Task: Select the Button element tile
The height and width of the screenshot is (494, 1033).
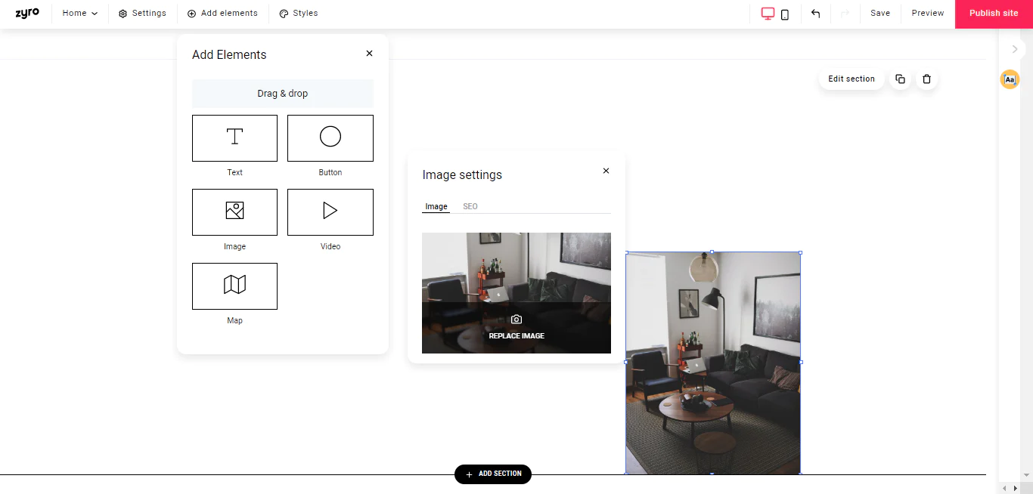Action: 330,138
